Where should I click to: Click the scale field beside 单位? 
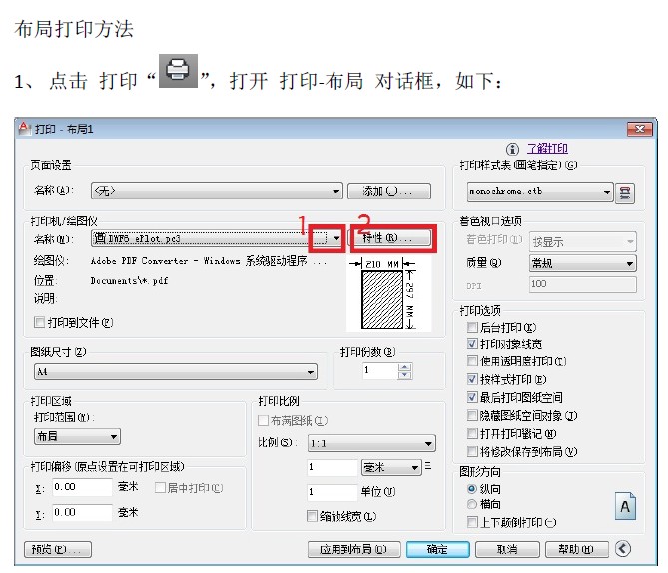[x=333, y=492]
